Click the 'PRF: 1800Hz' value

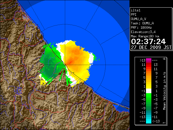[141, 28]
